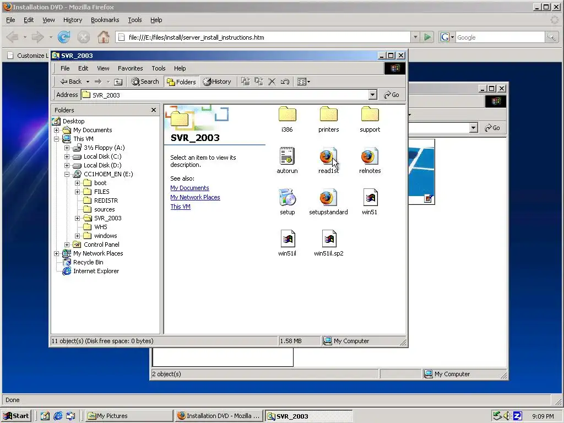
Task: Click My Documents link under See also
Action: 189,188
